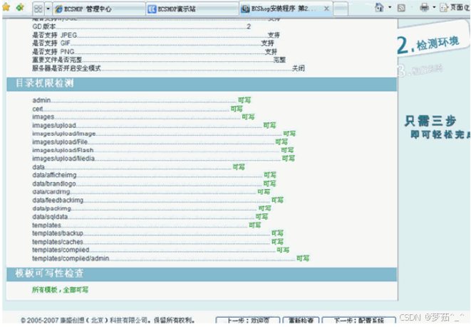Image resolution: width=471 pixels, height=327 pixels.
Task: Click templates/caches directory name
Action: pos(58,242)
